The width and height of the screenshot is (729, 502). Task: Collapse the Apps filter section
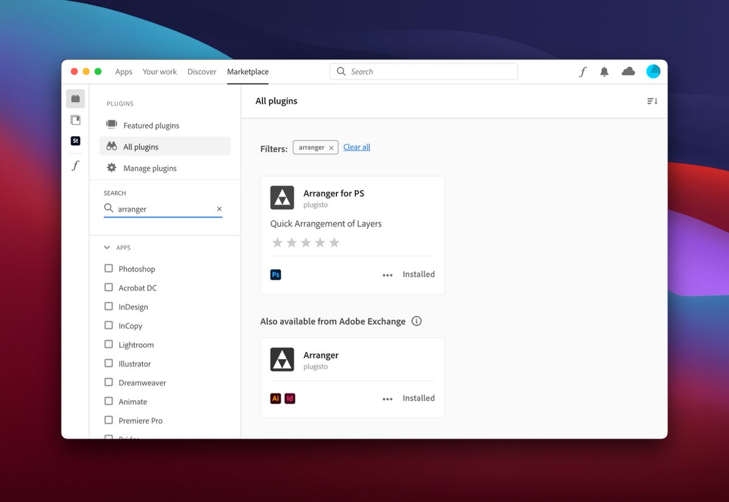pos(107,247)
